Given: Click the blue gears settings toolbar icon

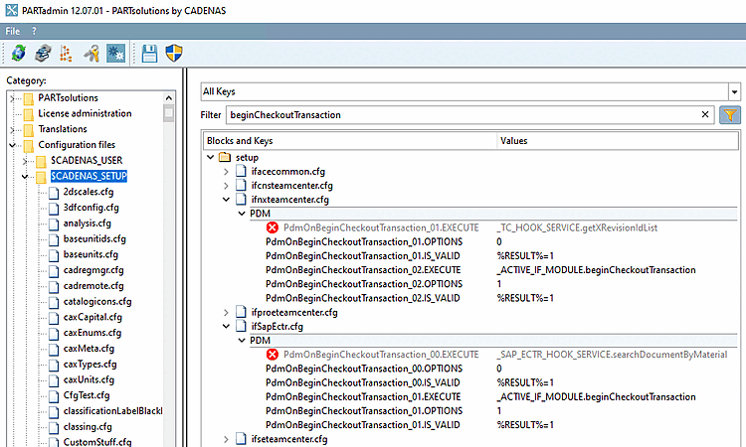Looking at the screenshot, I should (x=115, y=54).
